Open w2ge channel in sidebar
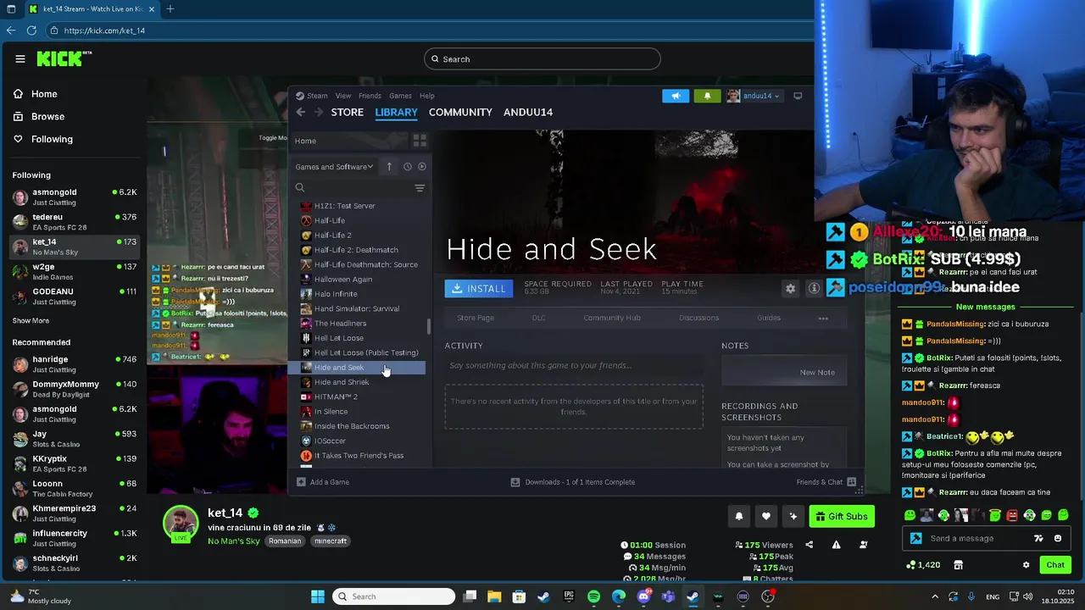Screen dimensions: 1085x610 click(74, 271)
